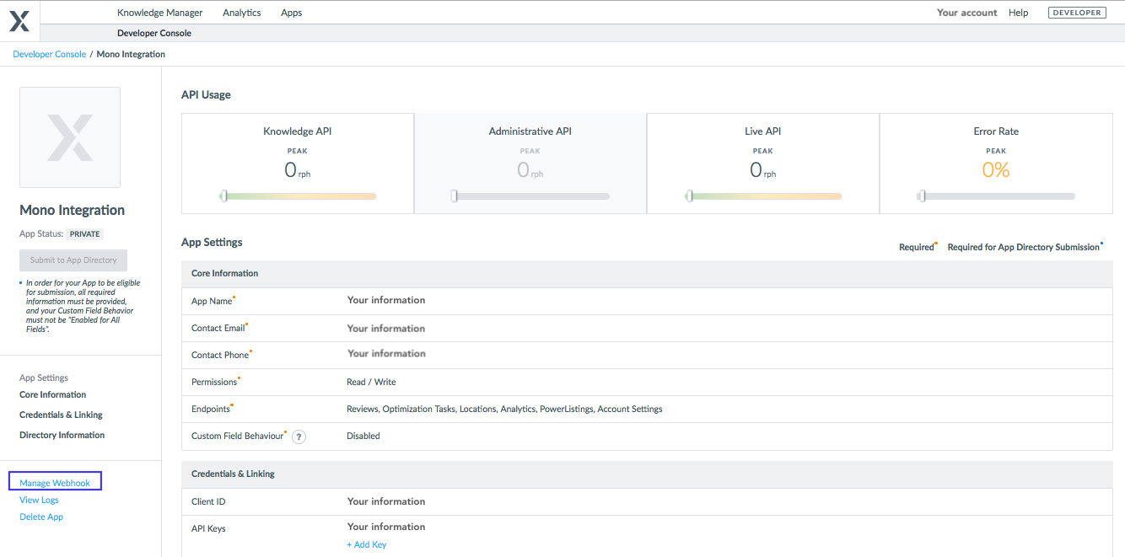Click the Core Information section header
1125x557 pixels.
point(647,274)
